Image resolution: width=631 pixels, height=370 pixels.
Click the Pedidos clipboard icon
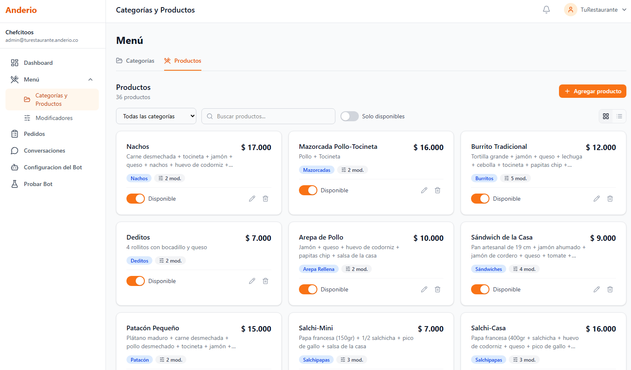(15, 134)
